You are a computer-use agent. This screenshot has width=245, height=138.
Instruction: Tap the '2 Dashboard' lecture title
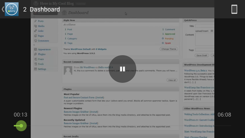tap(42, 10)
